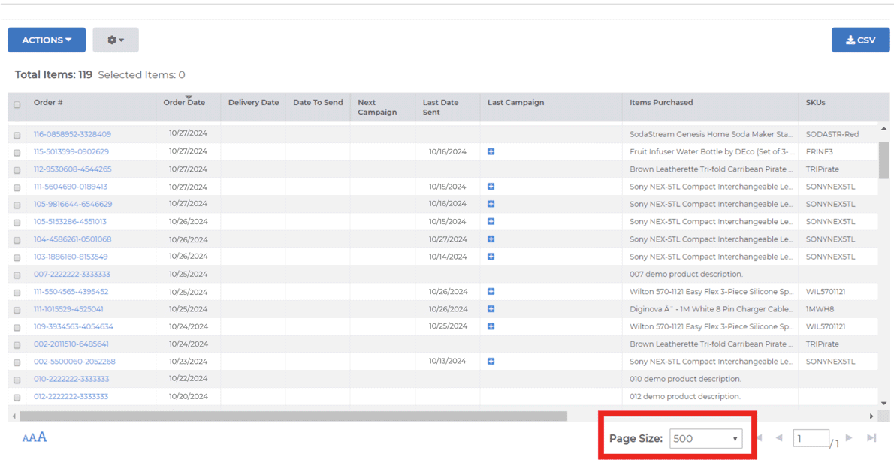
Task: Go to the next page arrow
Action: pos(849,438)
